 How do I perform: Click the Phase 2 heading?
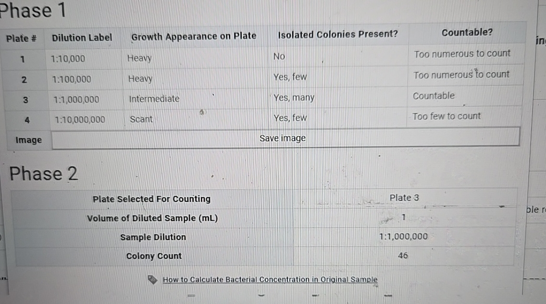pyautogui.click(x=44, y=174)
